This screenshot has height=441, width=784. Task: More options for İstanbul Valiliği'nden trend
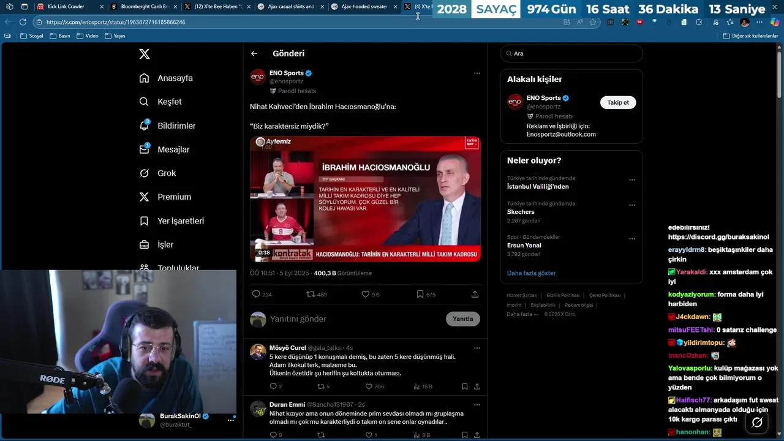click(632, 180)
